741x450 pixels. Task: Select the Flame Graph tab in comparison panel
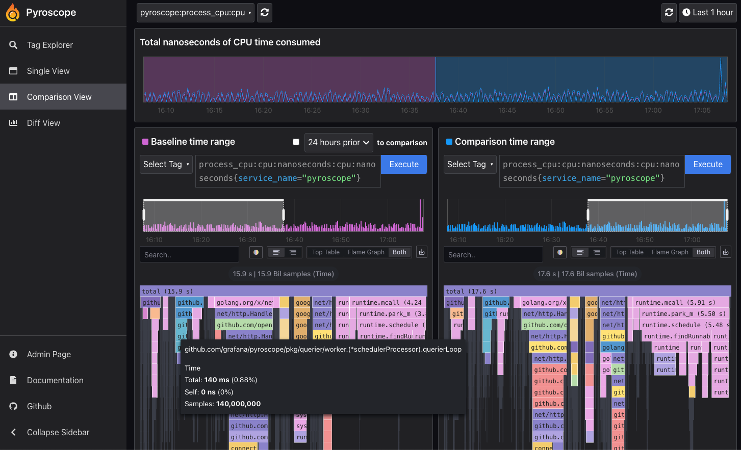670,251
